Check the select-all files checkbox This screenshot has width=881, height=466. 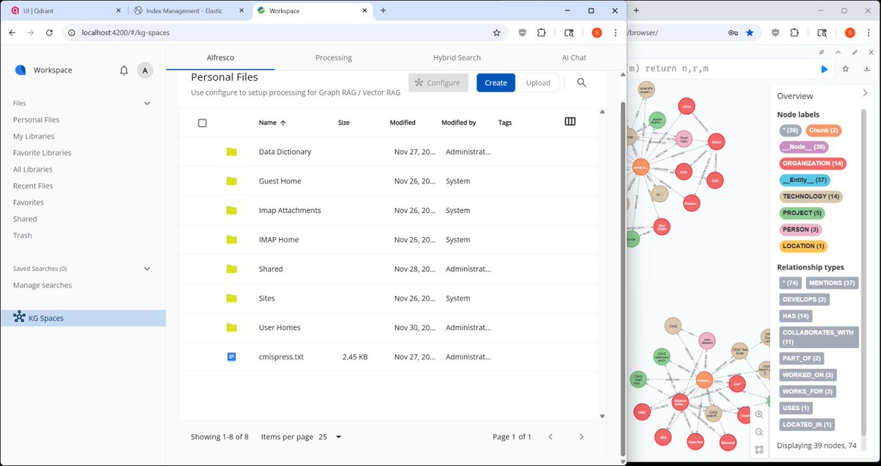tap(203, 123)
